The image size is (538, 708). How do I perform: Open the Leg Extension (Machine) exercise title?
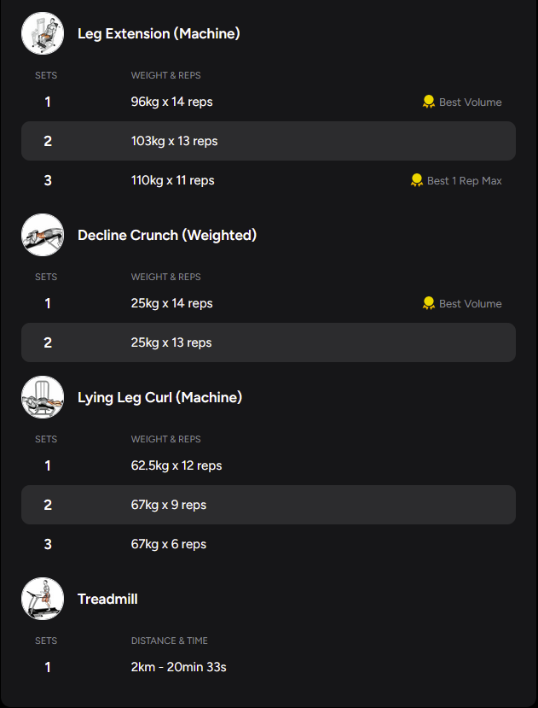[x=159, y=33]
